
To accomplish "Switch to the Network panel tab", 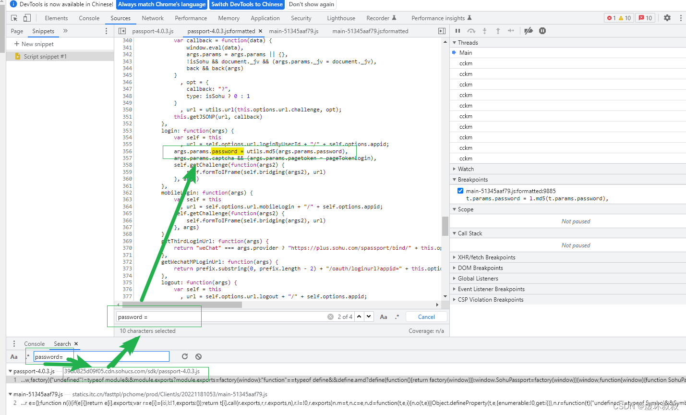I will coord(153,18).
